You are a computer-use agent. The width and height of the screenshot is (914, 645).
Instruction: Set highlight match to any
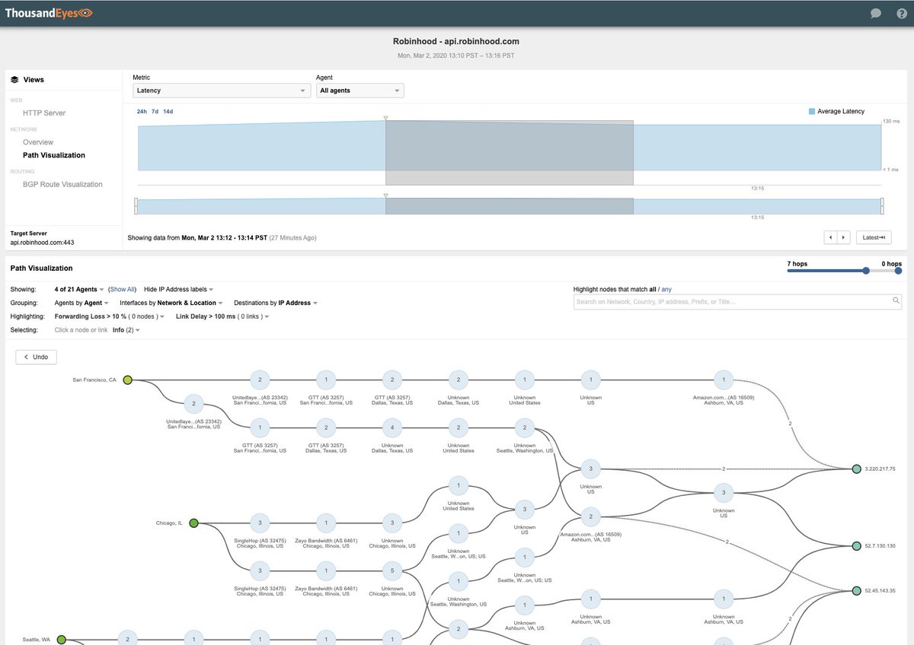(666, 290)
